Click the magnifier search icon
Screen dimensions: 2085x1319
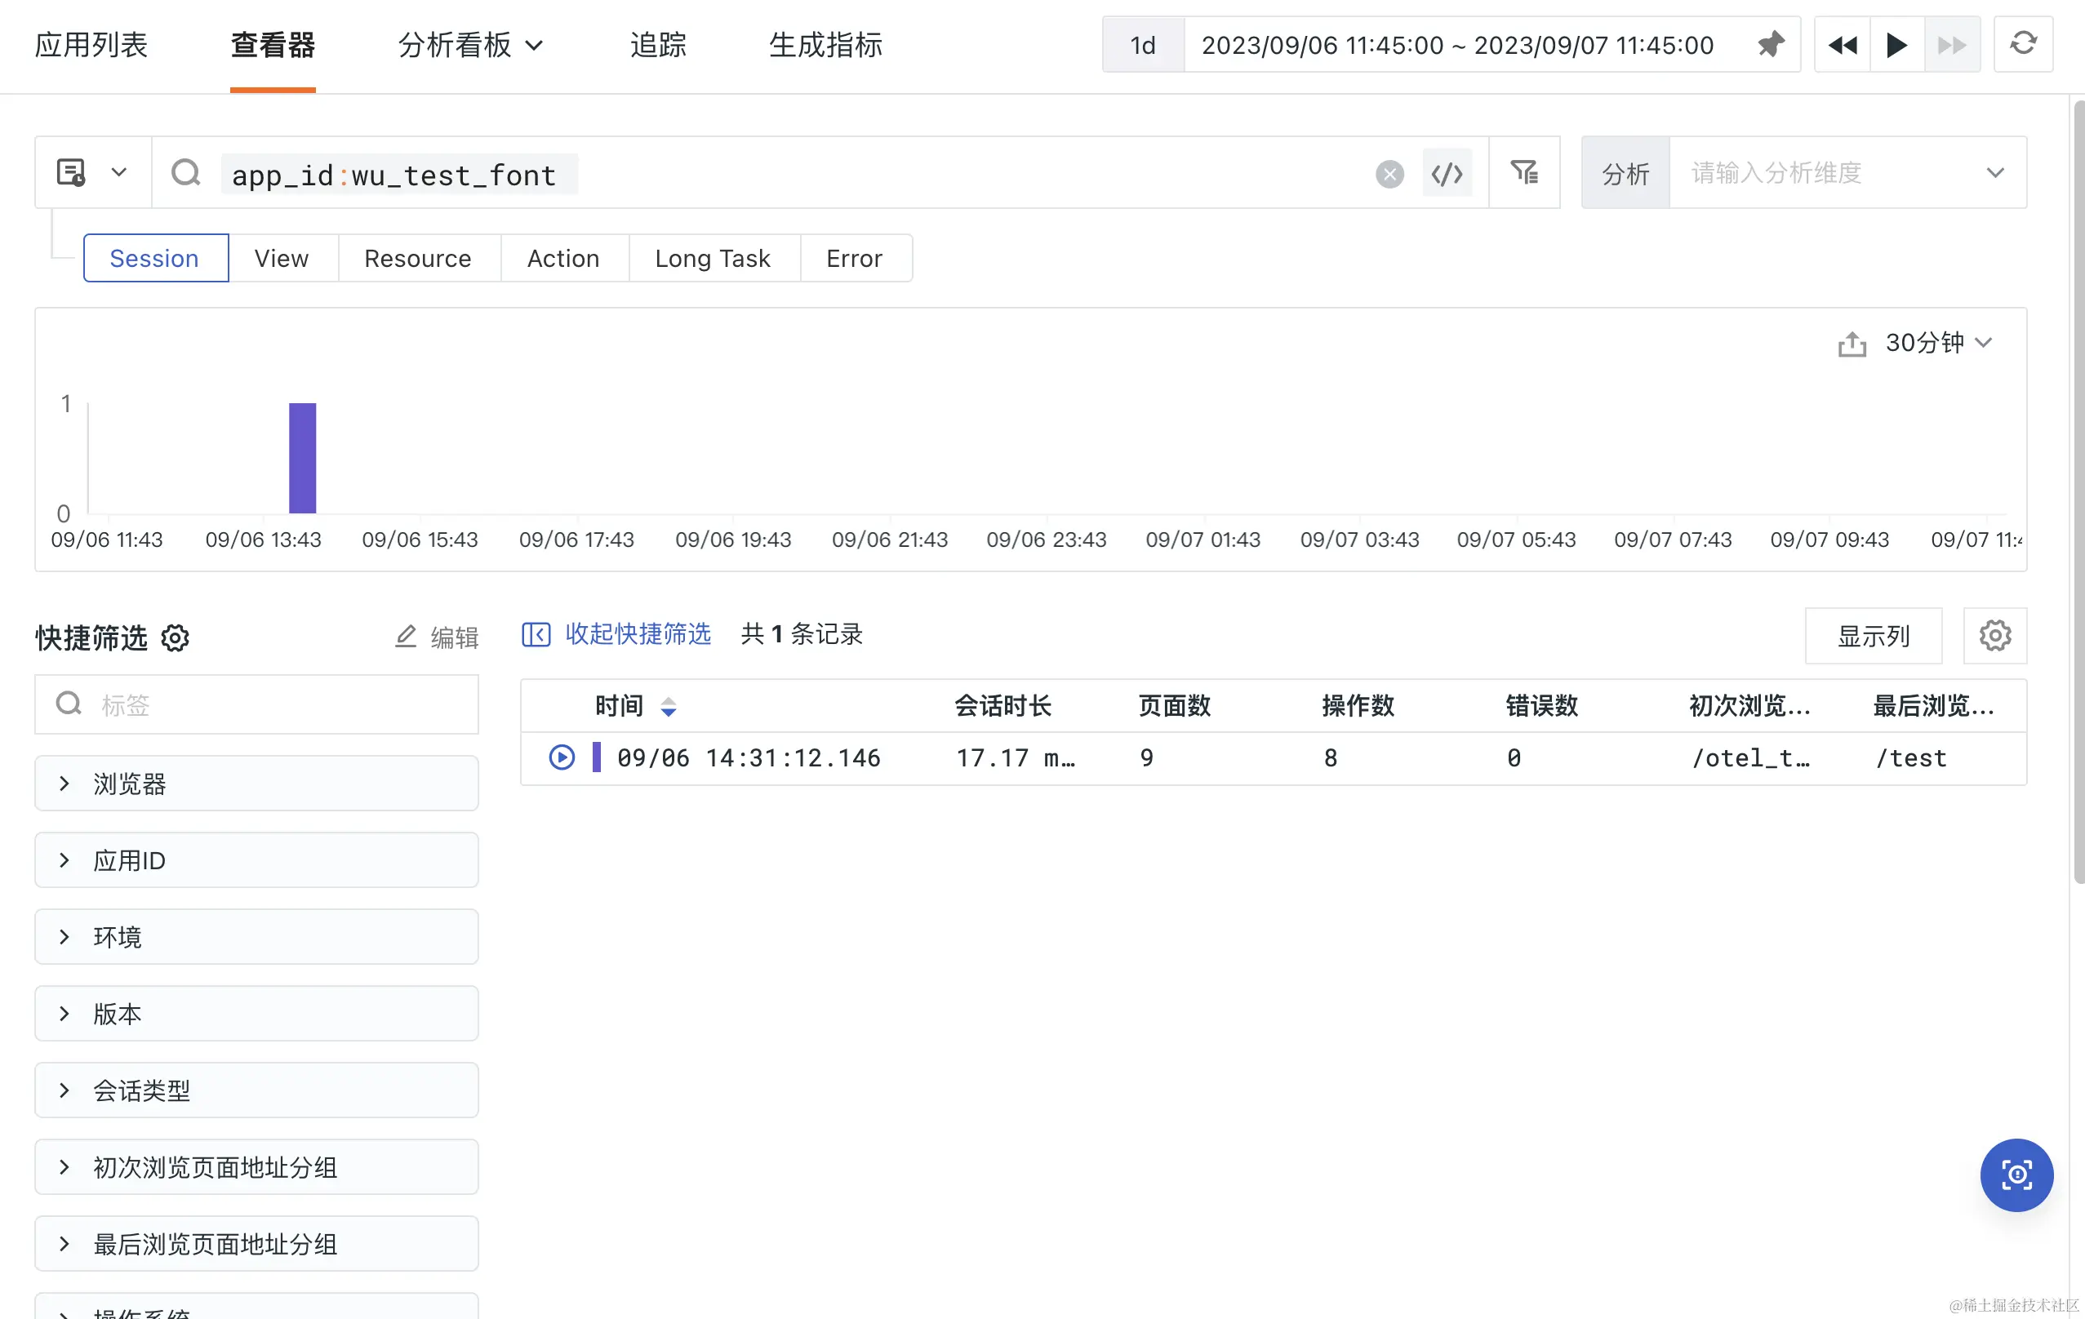tap(185, 172)
